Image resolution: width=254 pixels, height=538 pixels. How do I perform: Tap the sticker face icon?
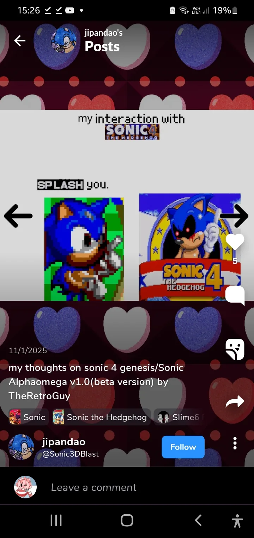click(235, 349)
